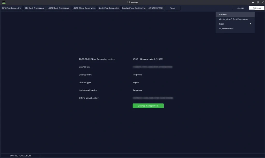The image size is (265, 158).
Task: Open the LiDAR Post Processing tab
Action: coord(58,8)
